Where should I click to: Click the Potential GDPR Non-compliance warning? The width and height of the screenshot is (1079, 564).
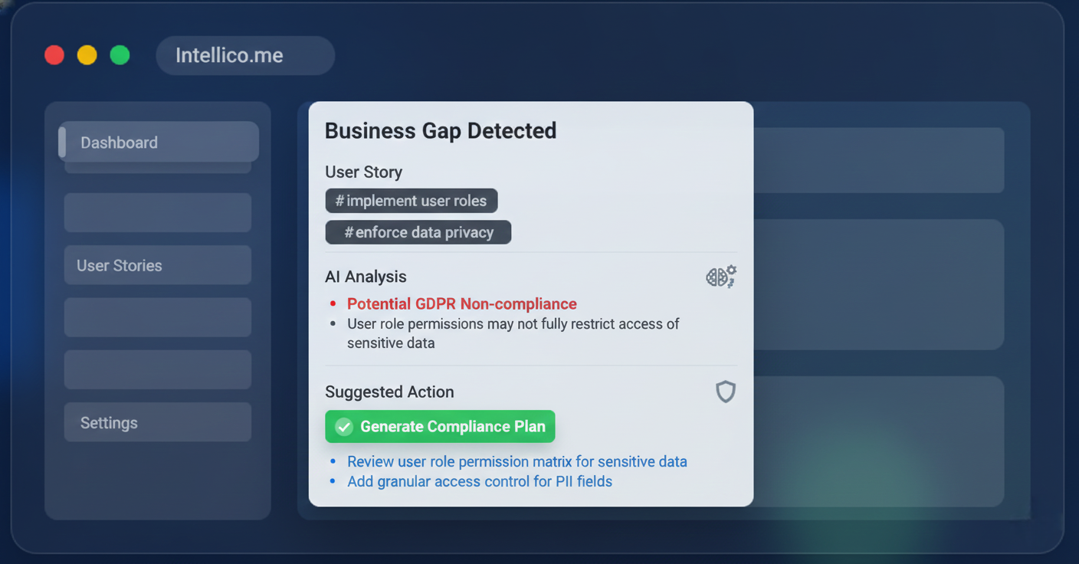click(x=462, y=303)
